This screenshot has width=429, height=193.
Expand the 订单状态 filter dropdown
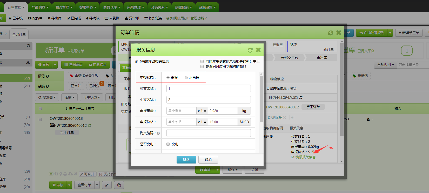click(x=91, y=97)
